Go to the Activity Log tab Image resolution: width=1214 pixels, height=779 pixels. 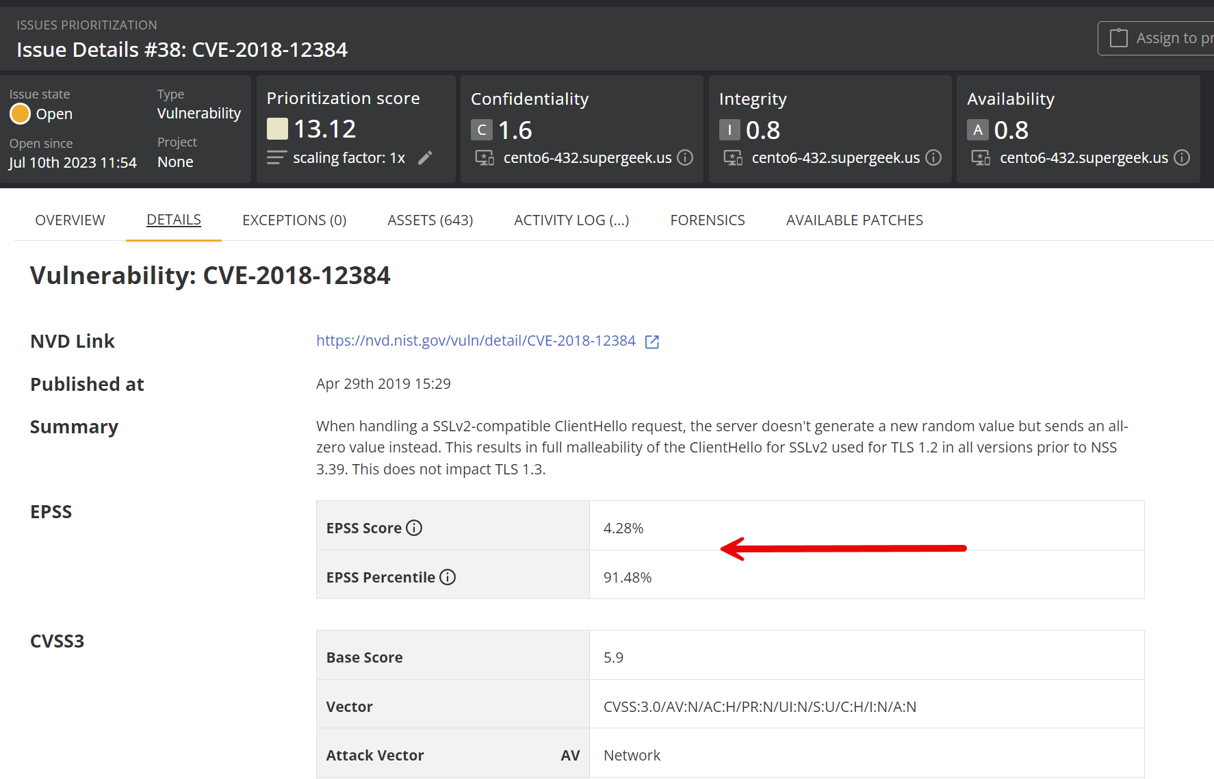[x=571, y=220]
